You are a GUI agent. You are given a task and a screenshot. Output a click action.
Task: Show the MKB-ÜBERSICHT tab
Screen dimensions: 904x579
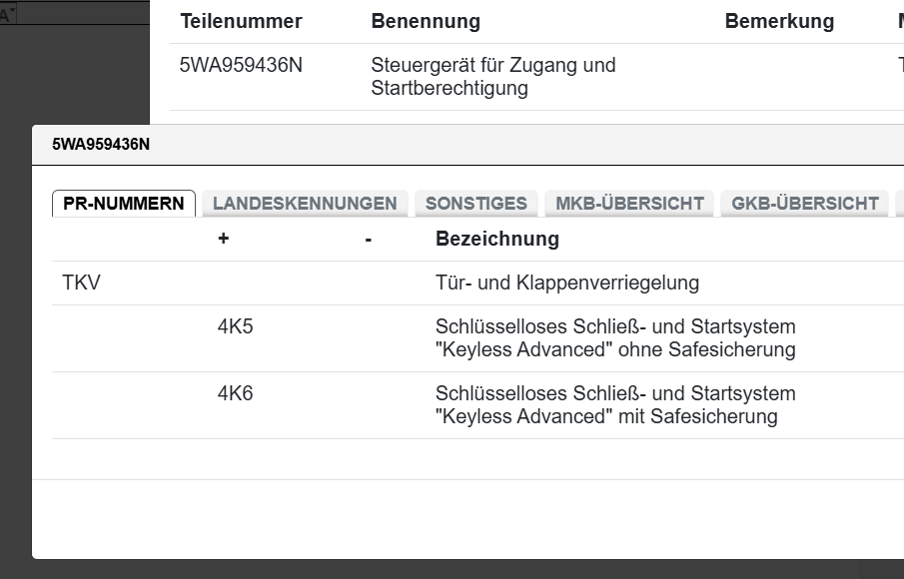pyautogui.click(x=629, y=204)
